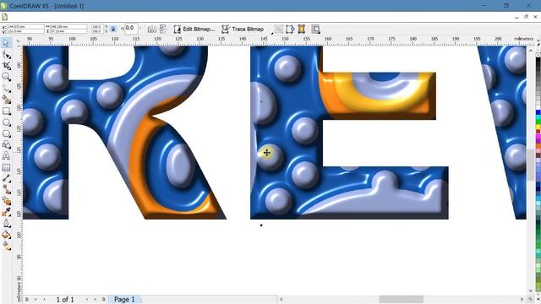Pick the yellow swatch in color palette
The height and width of the screenshot is (304, 541).
tap(538, 127)
